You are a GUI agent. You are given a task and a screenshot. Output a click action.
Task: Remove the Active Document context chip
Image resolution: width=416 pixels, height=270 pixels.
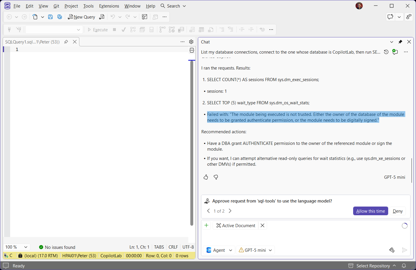[x=262, y=225]
